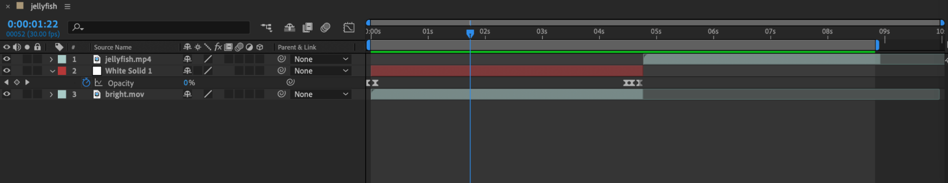Collapse the White Solid 1 layer
The height and width of the screenshot is (183, 948).
(x=52, y=71)
